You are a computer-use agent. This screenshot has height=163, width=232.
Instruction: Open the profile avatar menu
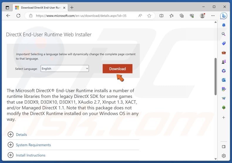point(202,16)
